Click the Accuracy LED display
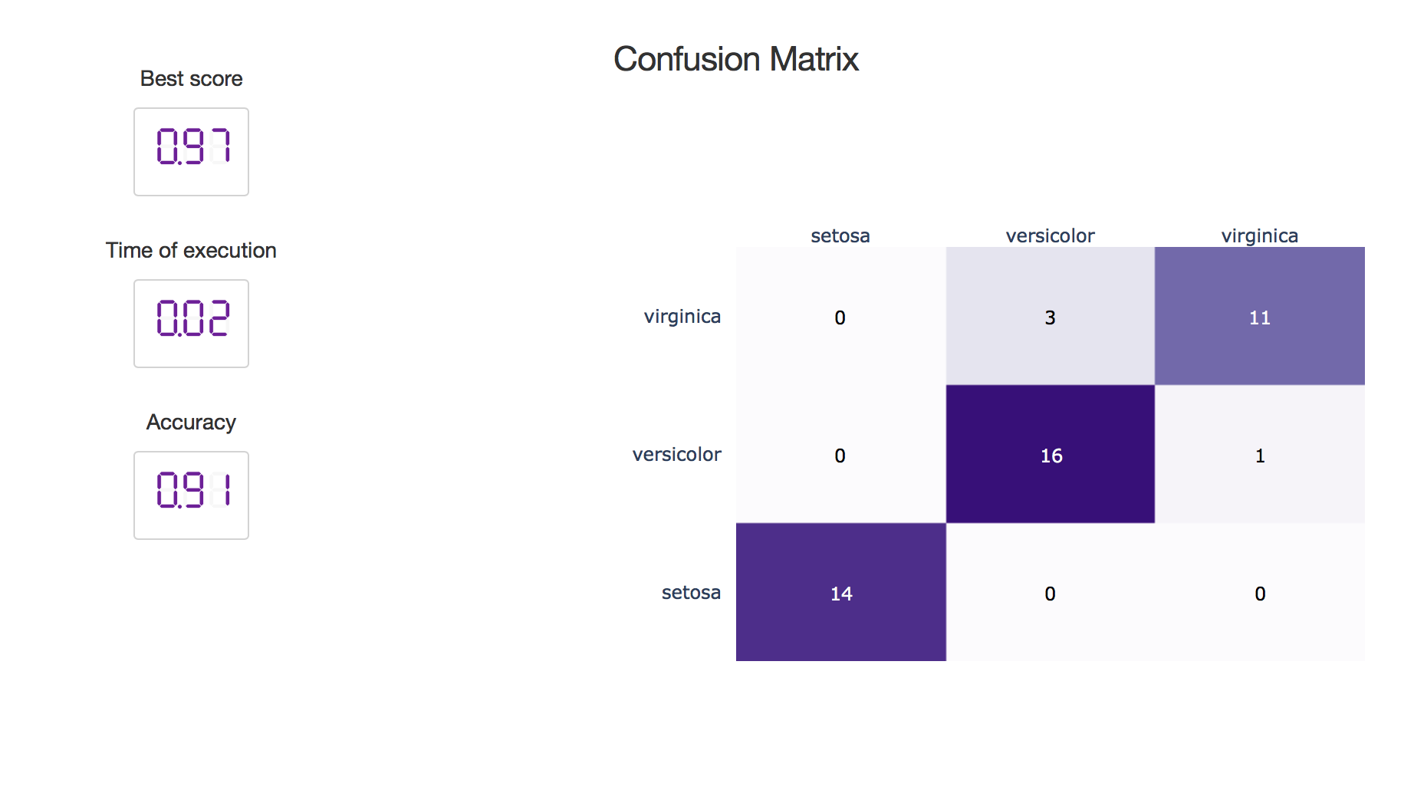 click(191, 495)
